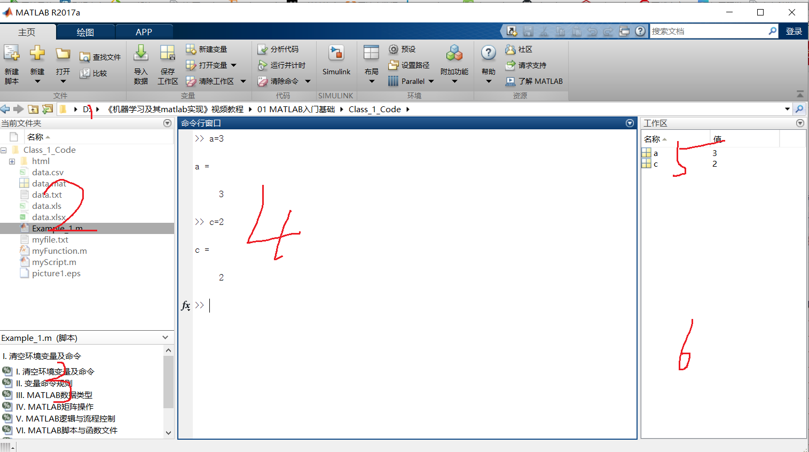The image size is (809, 452).
Task: Sort Workspace by Name (名称) column header
Action: click(x=676, y=139)
